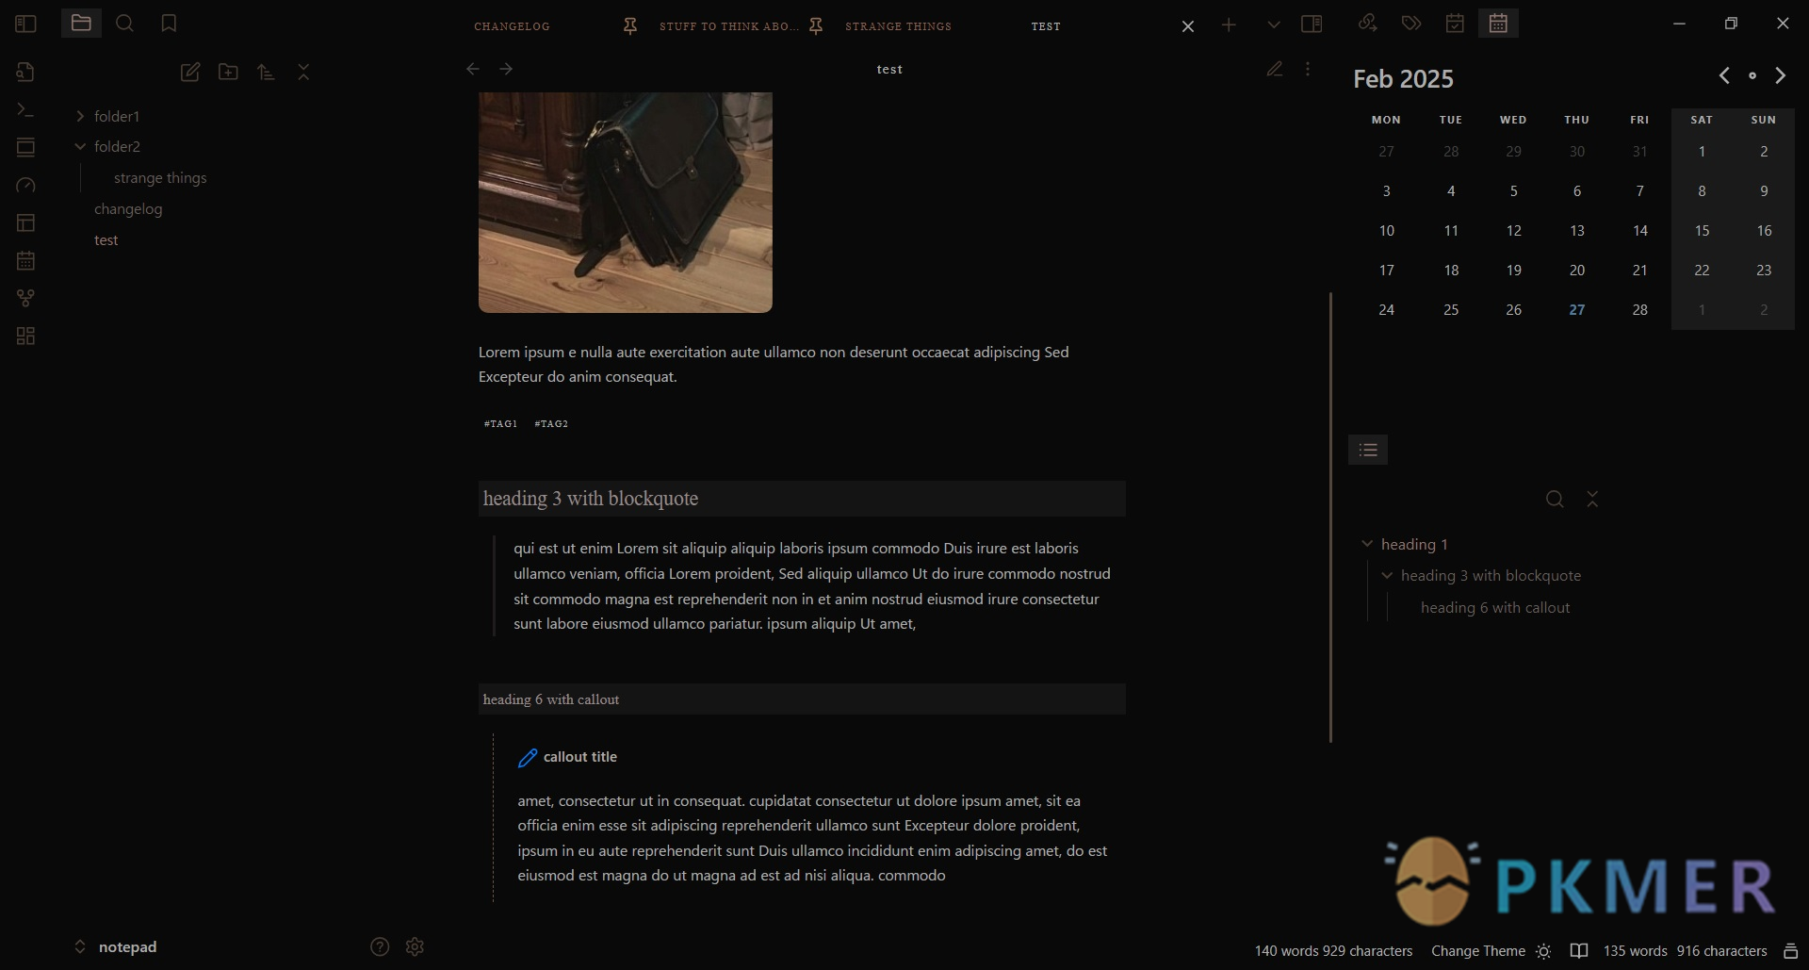Image resolution: width=1809 pixels, height=970 pixels.
Task: Collapse the heading 1 outline entry
Action: click(x=1367, y=544)
